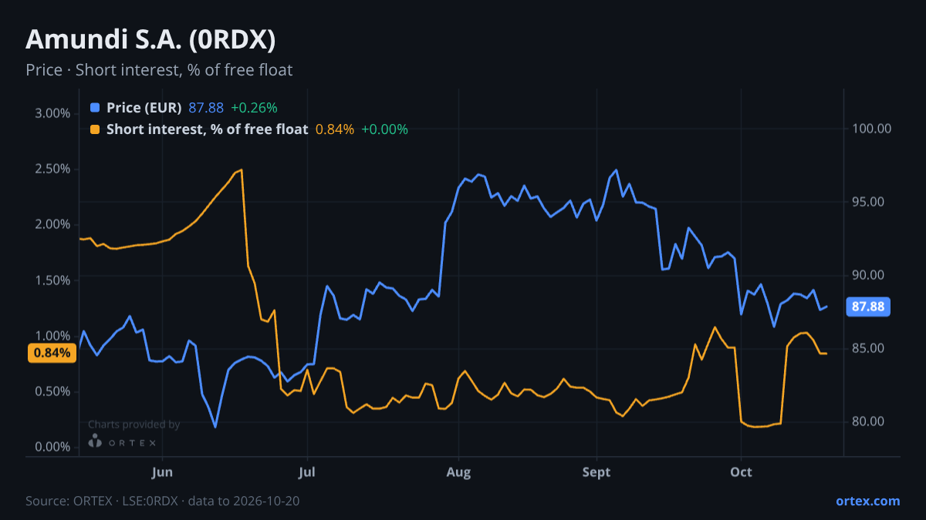Click the Sept x-axis label
The image size is (926, 520).
click(596, 471)
